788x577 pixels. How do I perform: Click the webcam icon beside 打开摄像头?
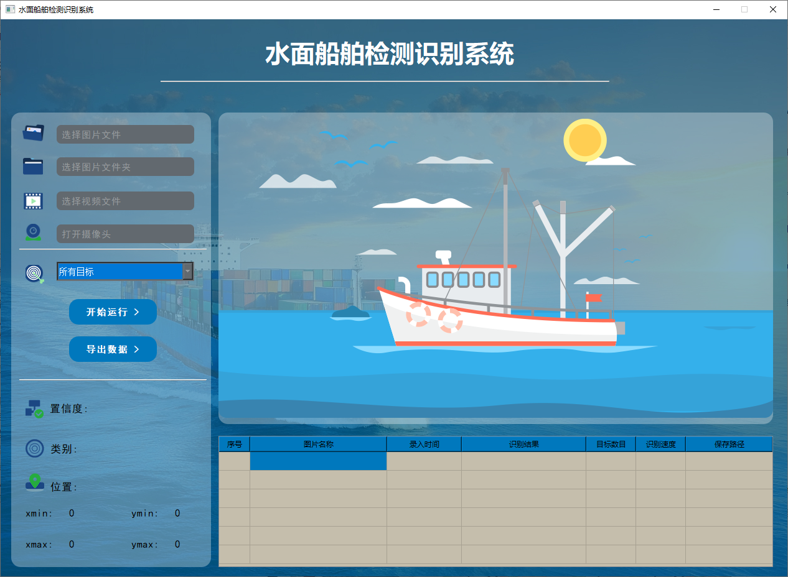pos(33,233)
